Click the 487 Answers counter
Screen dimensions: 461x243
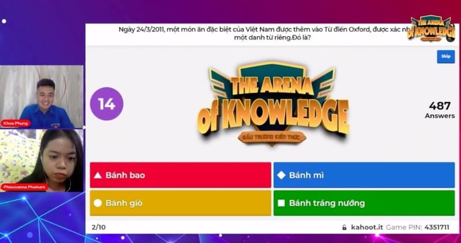[440, 110]
